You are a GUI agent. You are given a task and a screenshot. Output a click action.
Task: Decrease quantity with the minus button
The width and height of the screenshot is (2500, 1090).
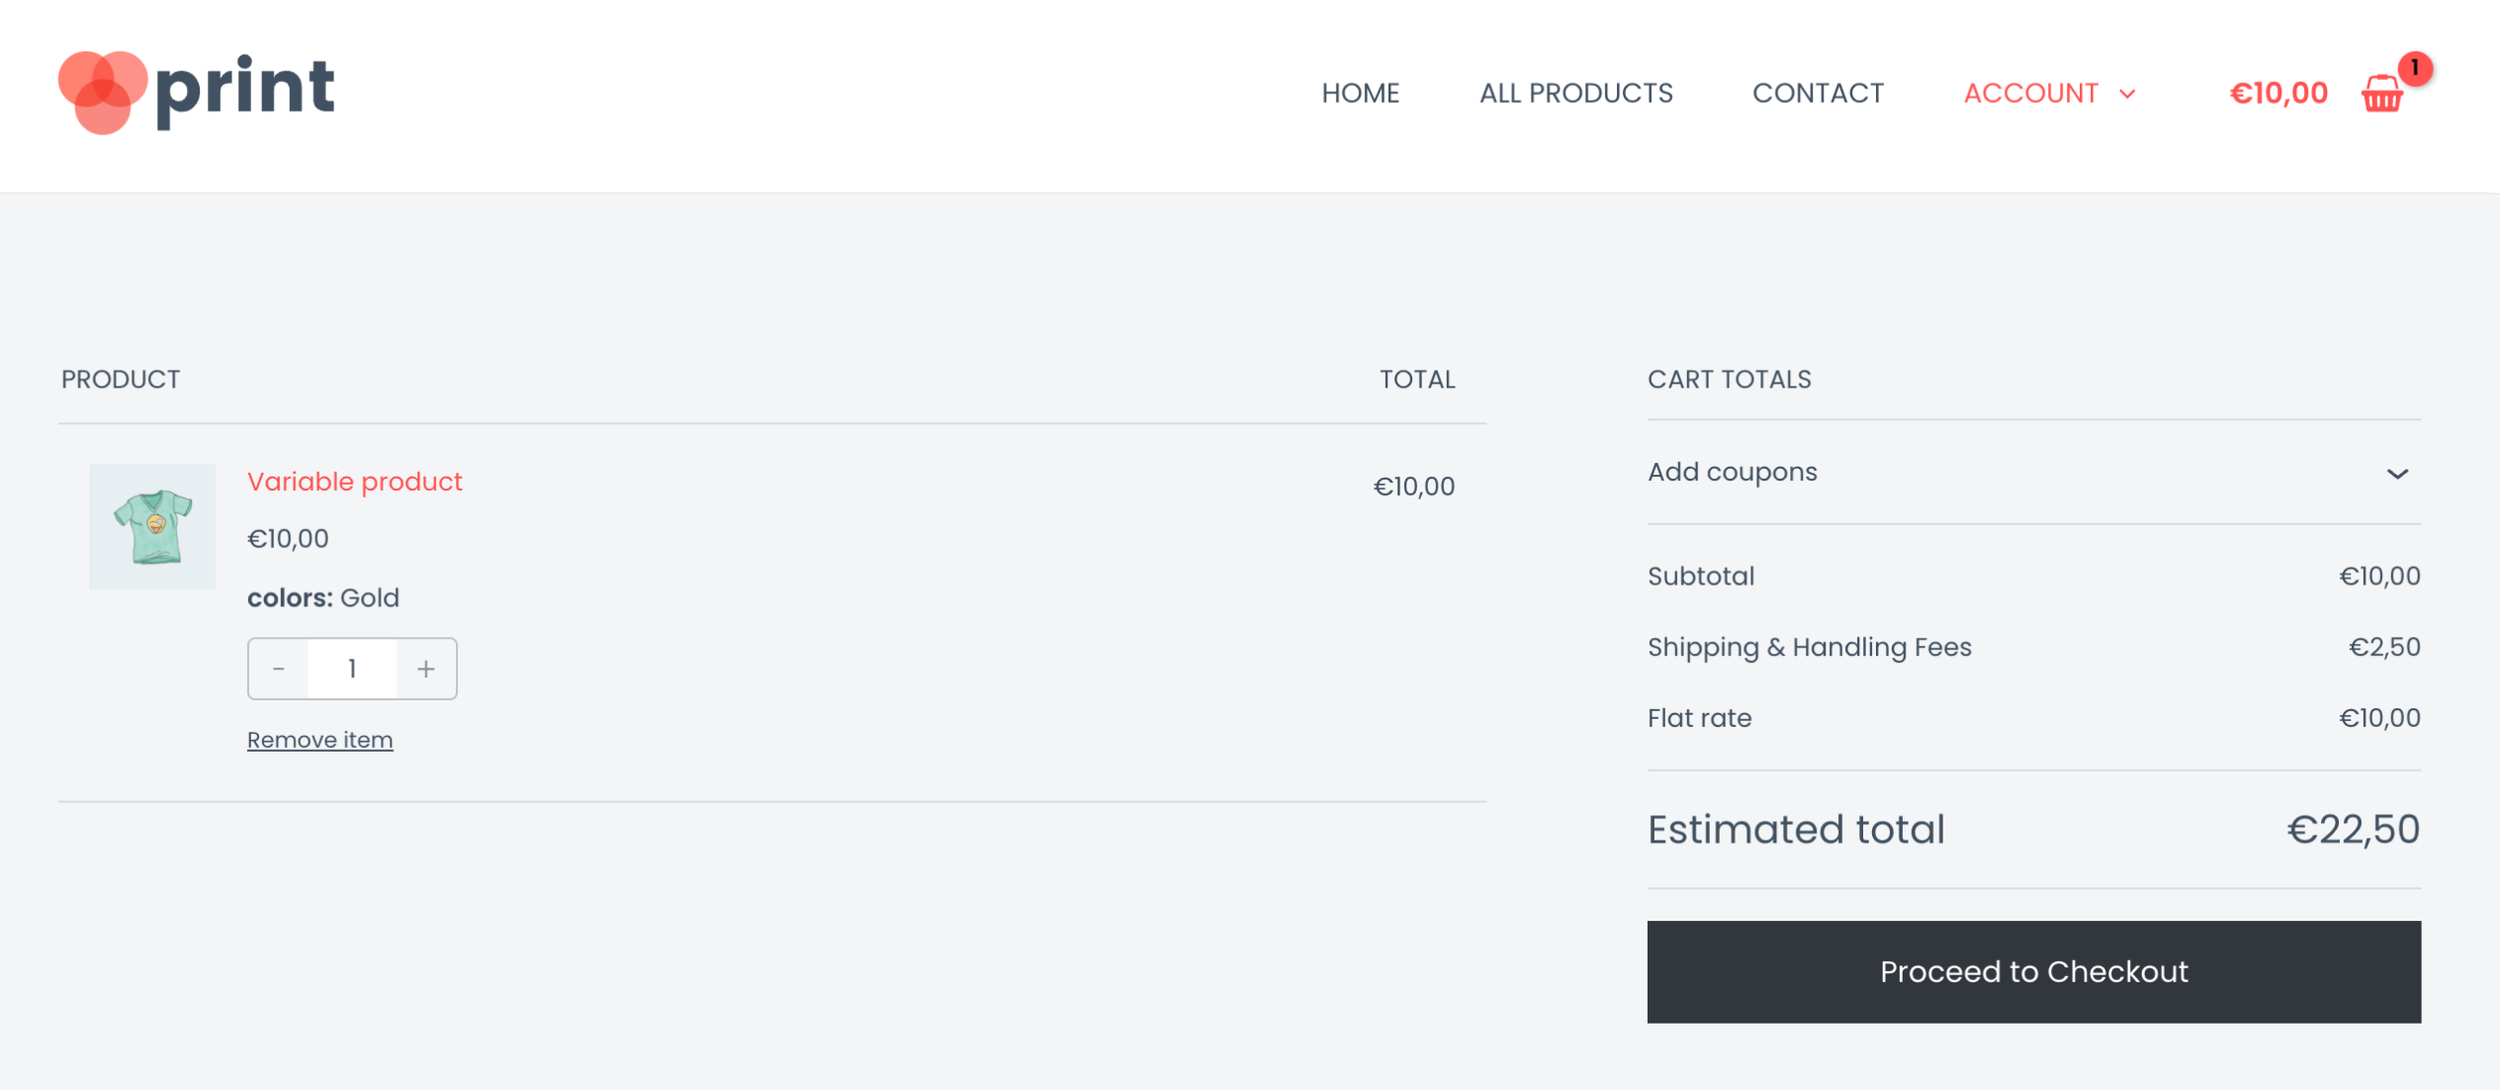(x=279, y=669)
